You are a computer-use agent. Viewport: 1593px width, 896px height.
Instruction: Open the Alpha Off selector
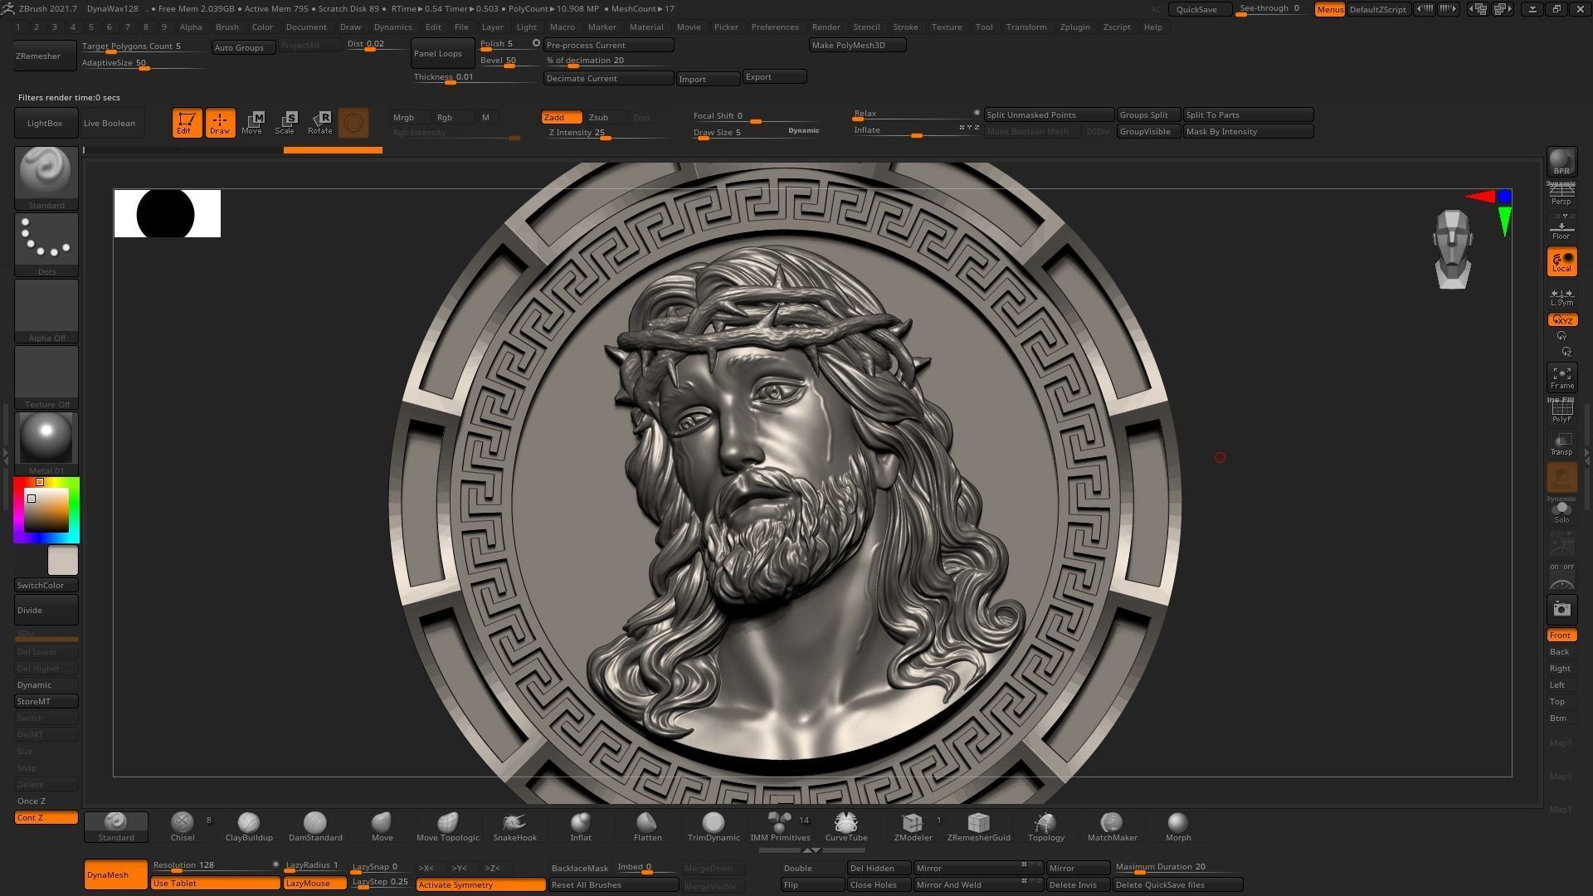(46, 310)
